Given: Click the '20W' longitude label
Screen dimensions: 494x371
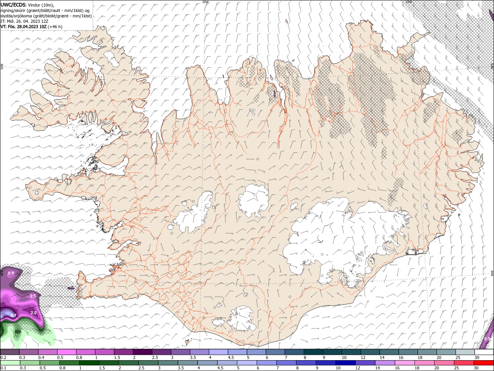Looking at the screenshot, I should coord(206,2).
